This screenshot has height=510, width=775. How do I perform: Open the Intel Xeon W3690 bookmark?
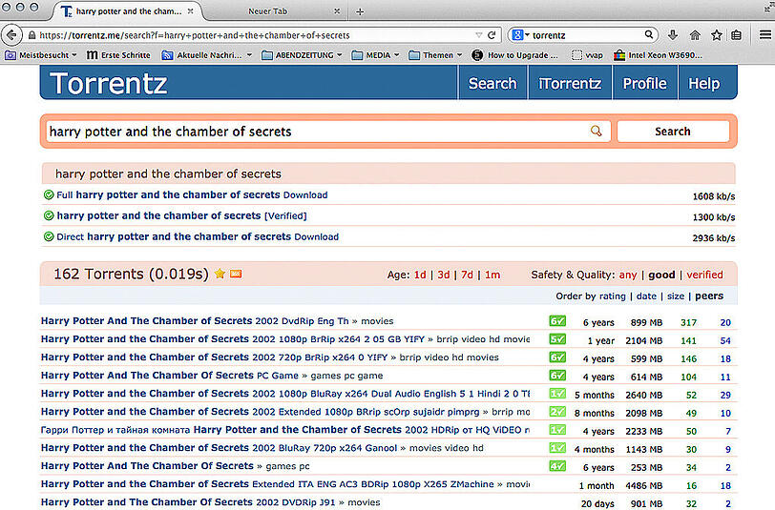point(658,55)
